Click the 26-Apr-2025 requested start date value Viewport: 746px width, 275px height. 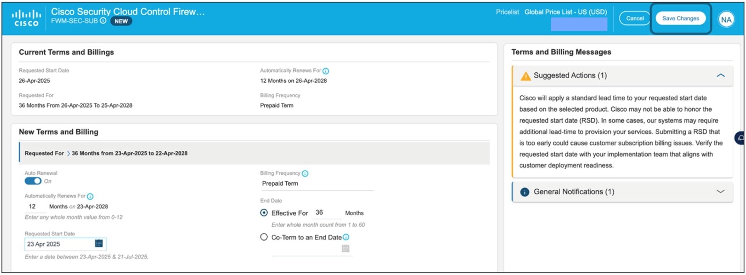[34, 81]
